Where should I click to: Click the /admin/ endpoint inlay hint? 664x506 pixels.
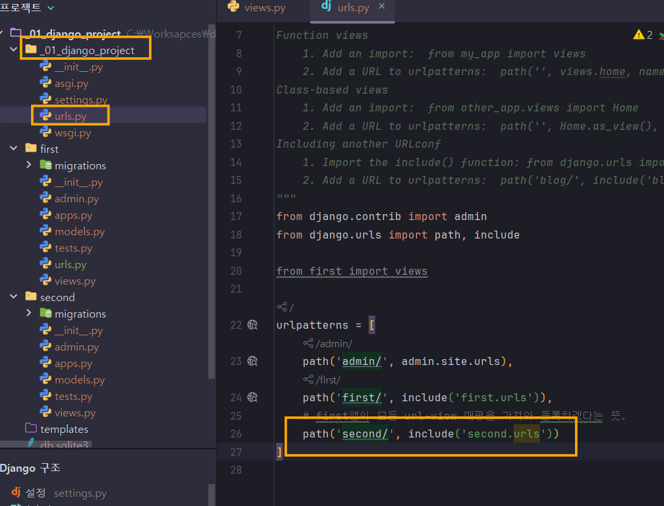point(328,343)
